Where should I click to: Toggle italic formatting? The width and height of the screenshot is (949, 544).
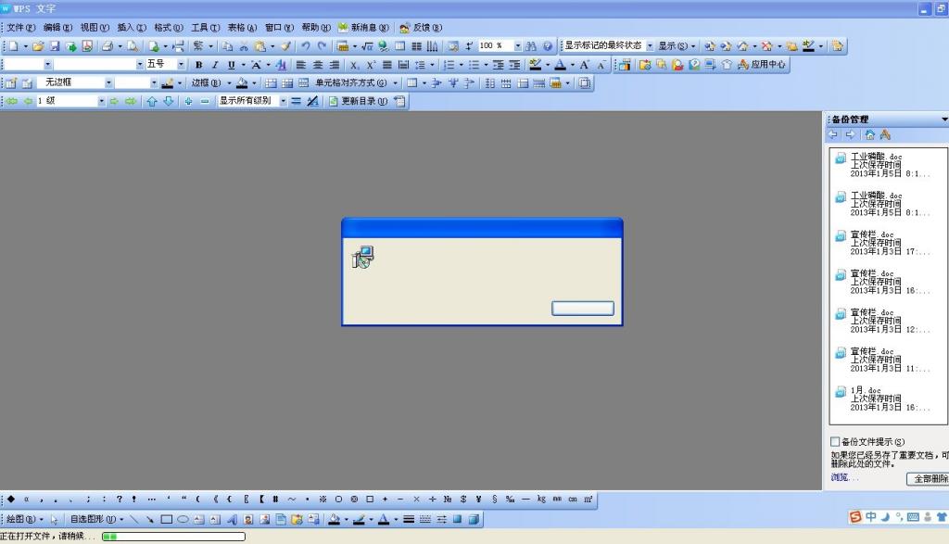[215, 65]
